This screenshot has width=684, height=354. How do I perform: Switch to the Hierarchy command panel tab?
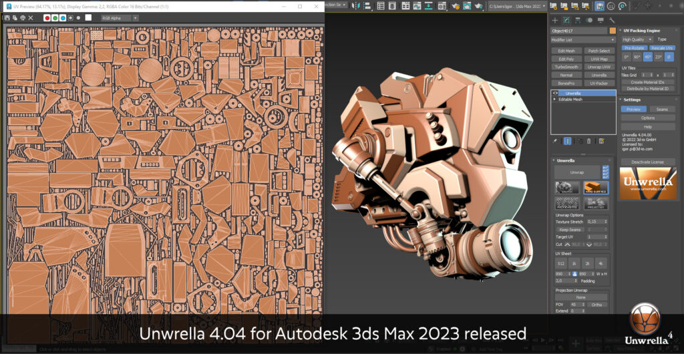click(578, 20)
